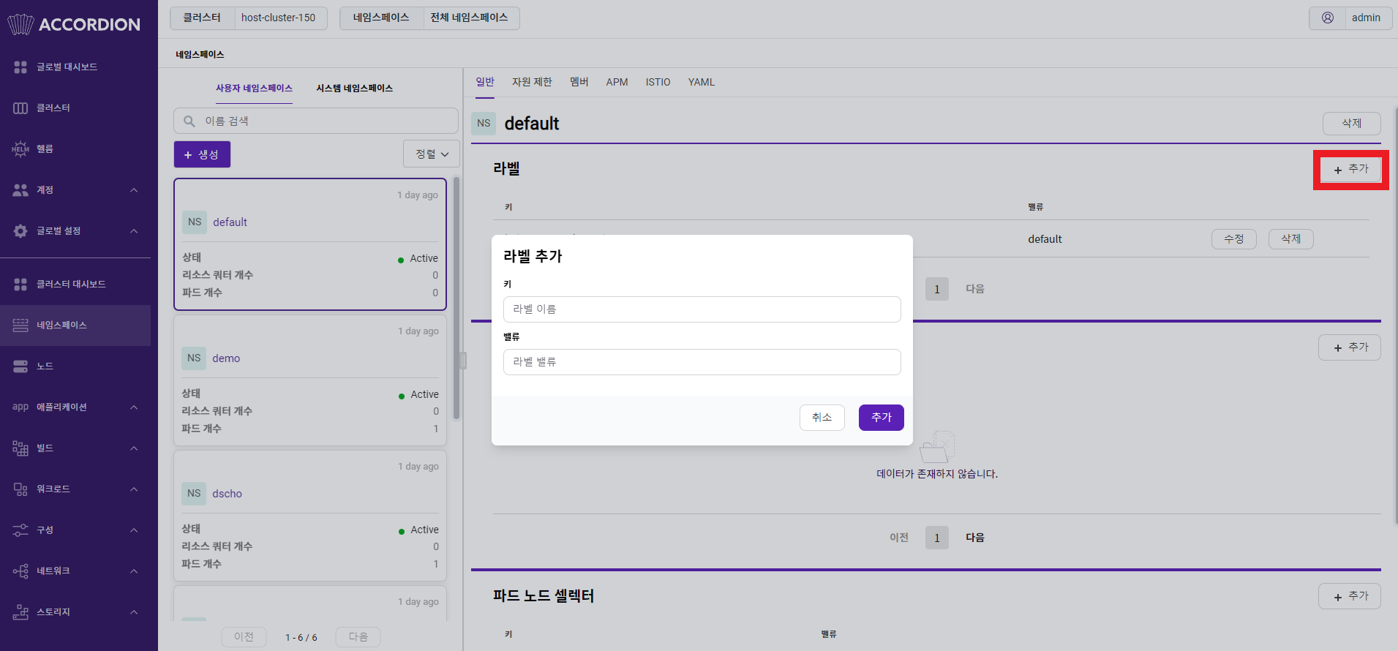The image size is (1398, 651).
Task: Expand the 빌드 menu chevron
Action: (134, 448)
